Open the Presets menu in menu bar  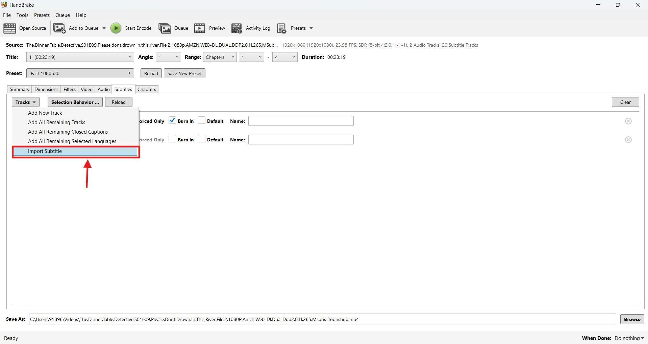coord(42,15)
